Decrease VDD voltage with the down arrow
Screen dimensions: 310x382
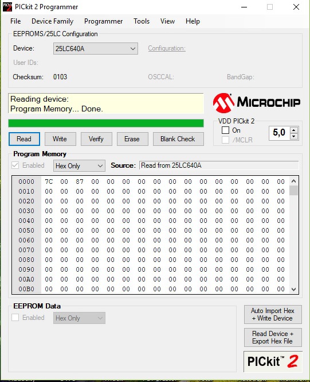[294, 136]
